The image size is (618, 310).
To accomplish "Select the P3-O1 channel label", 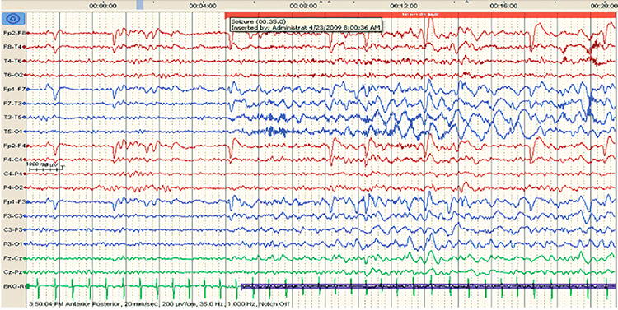I will pyautogui.click(x=13, y=244).
